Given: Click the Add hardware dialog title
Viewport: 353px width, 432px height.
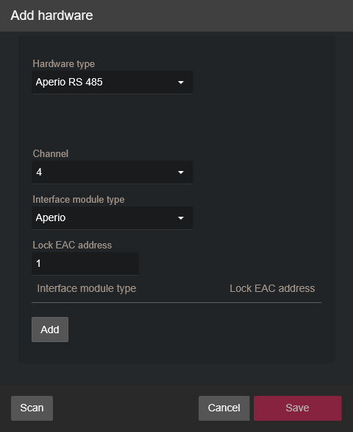Looking at the screenshot, I should point(51,15).
